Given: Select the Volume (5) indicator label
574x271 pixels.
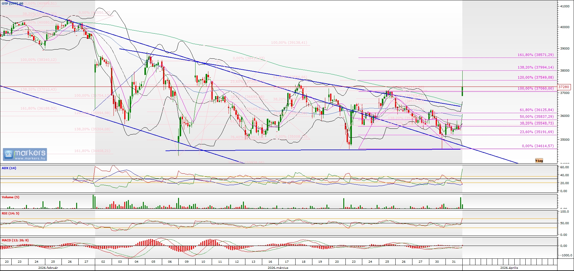Looking at the screenshot, I should coord(10,197).
